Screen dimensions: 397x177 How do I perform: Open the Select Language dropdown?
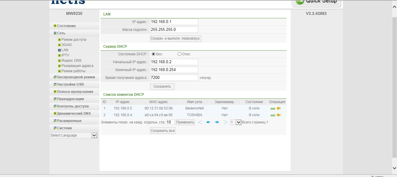click(74, 135)
